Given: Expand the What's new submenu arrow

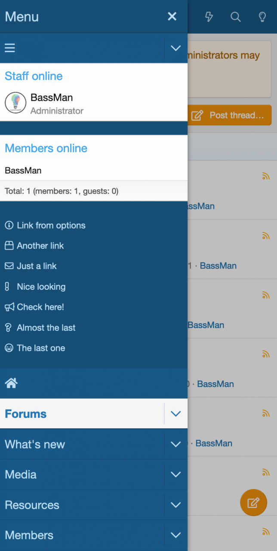Looking at the screenshot, I should (x=176, y=444).
